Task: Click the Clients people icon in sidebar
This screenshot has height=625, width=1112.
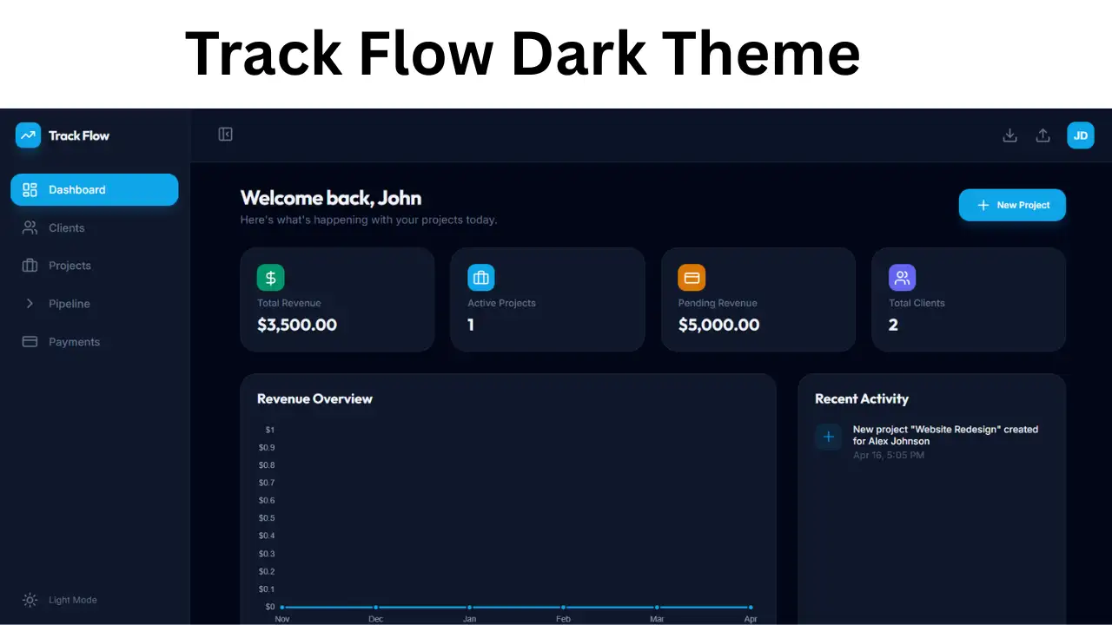Action: [x=30, y=228]
